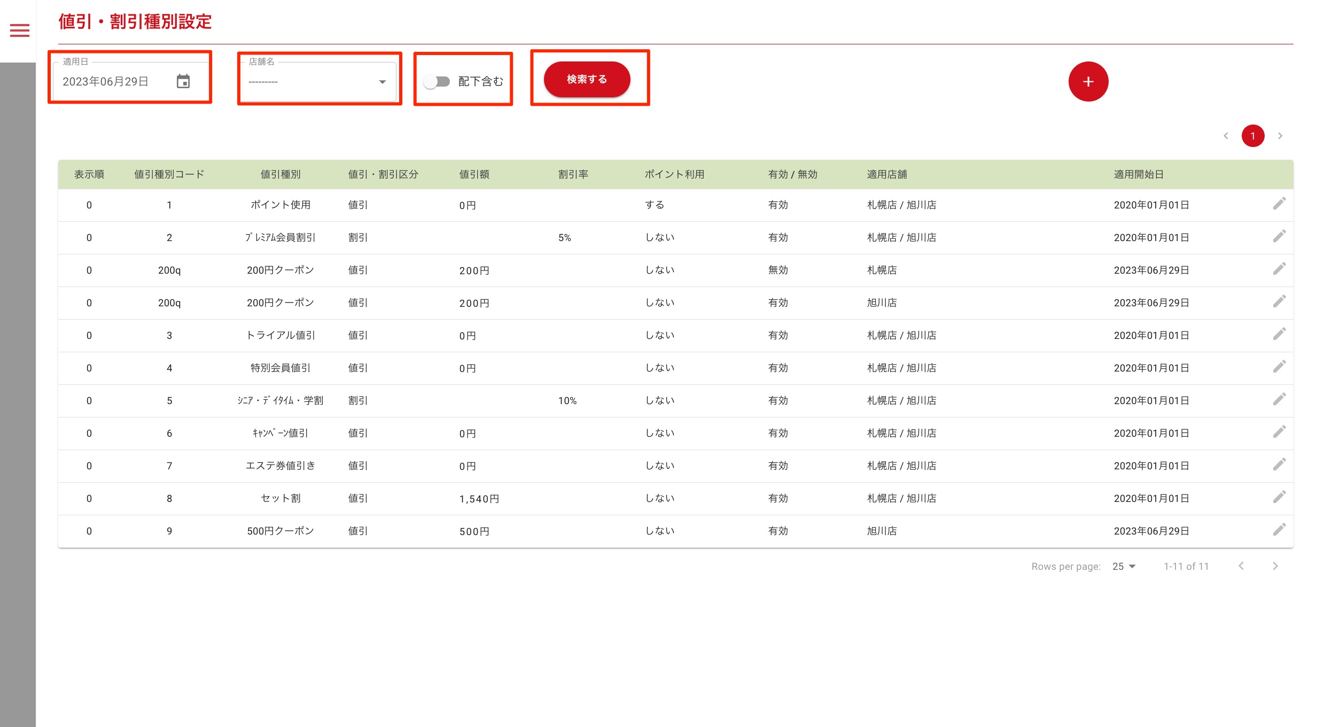Edit the ポイント使用 row with pencil icon
The image size is (1324, 727).
pyautogui.click(x=1279, y=204)
